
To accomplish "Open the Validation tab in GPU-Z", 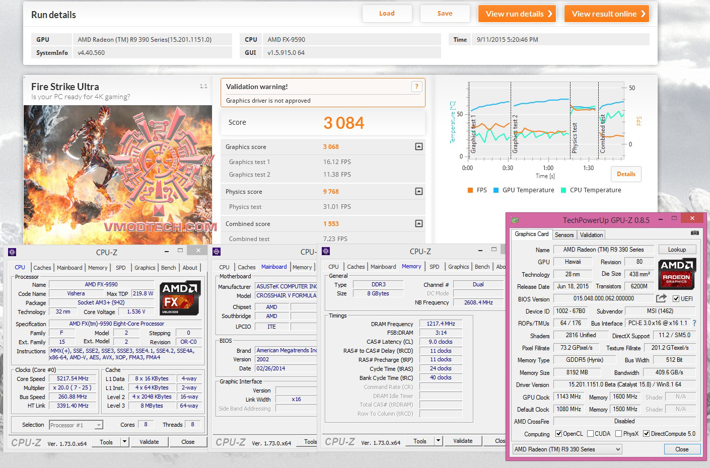I will [x=591, y=235].
